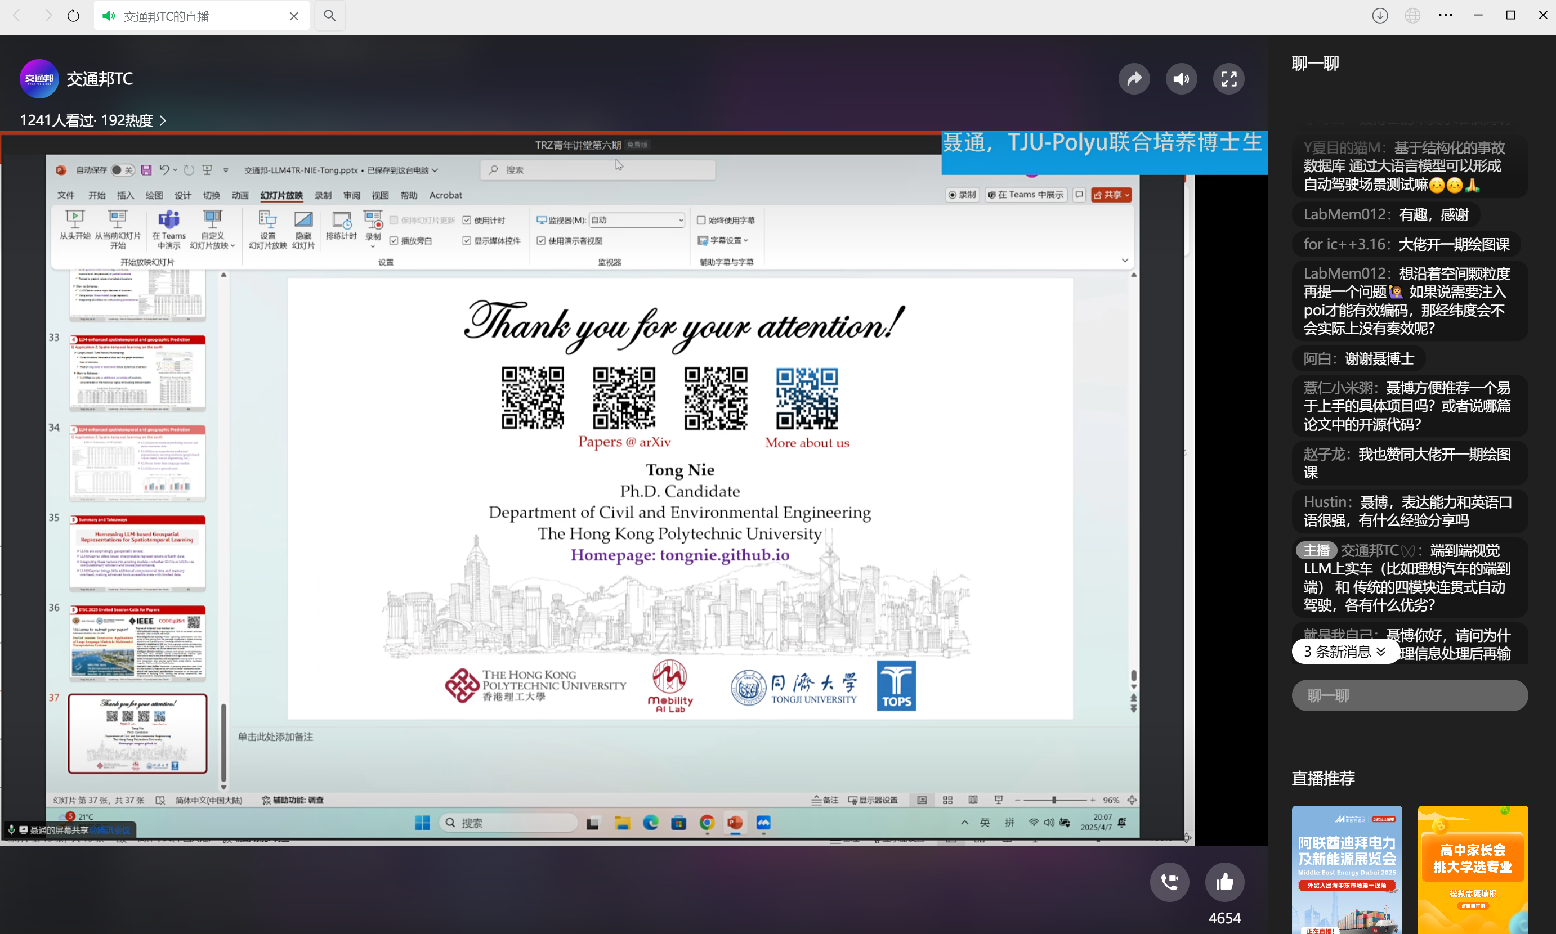Toggle 始终使用字幕 checkbox
This screenshot has height=934, width=1556.
point(701,221)
